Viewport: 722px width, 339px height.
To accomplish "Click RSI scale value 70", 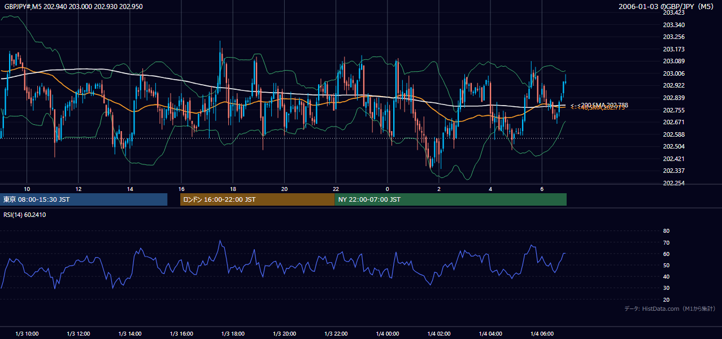I will (666, 242).
